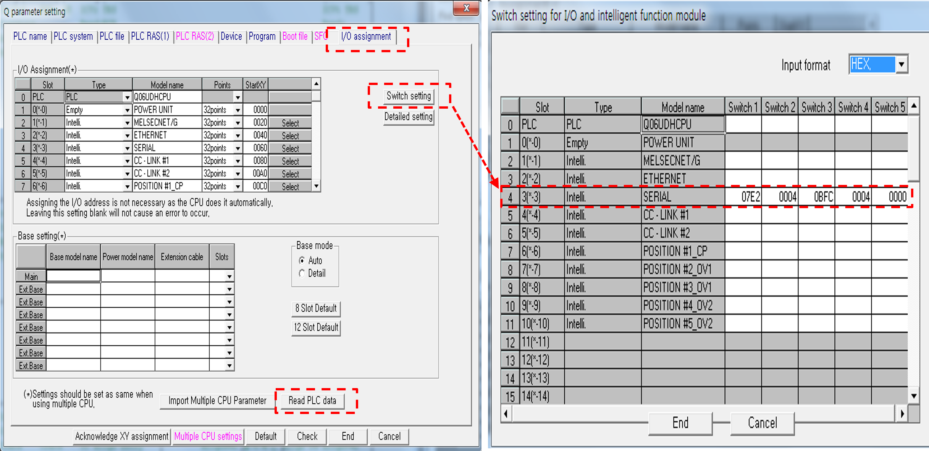Click Select button for SERIAL row
This screenshot has width=929, height=451.
click(290, 148)
